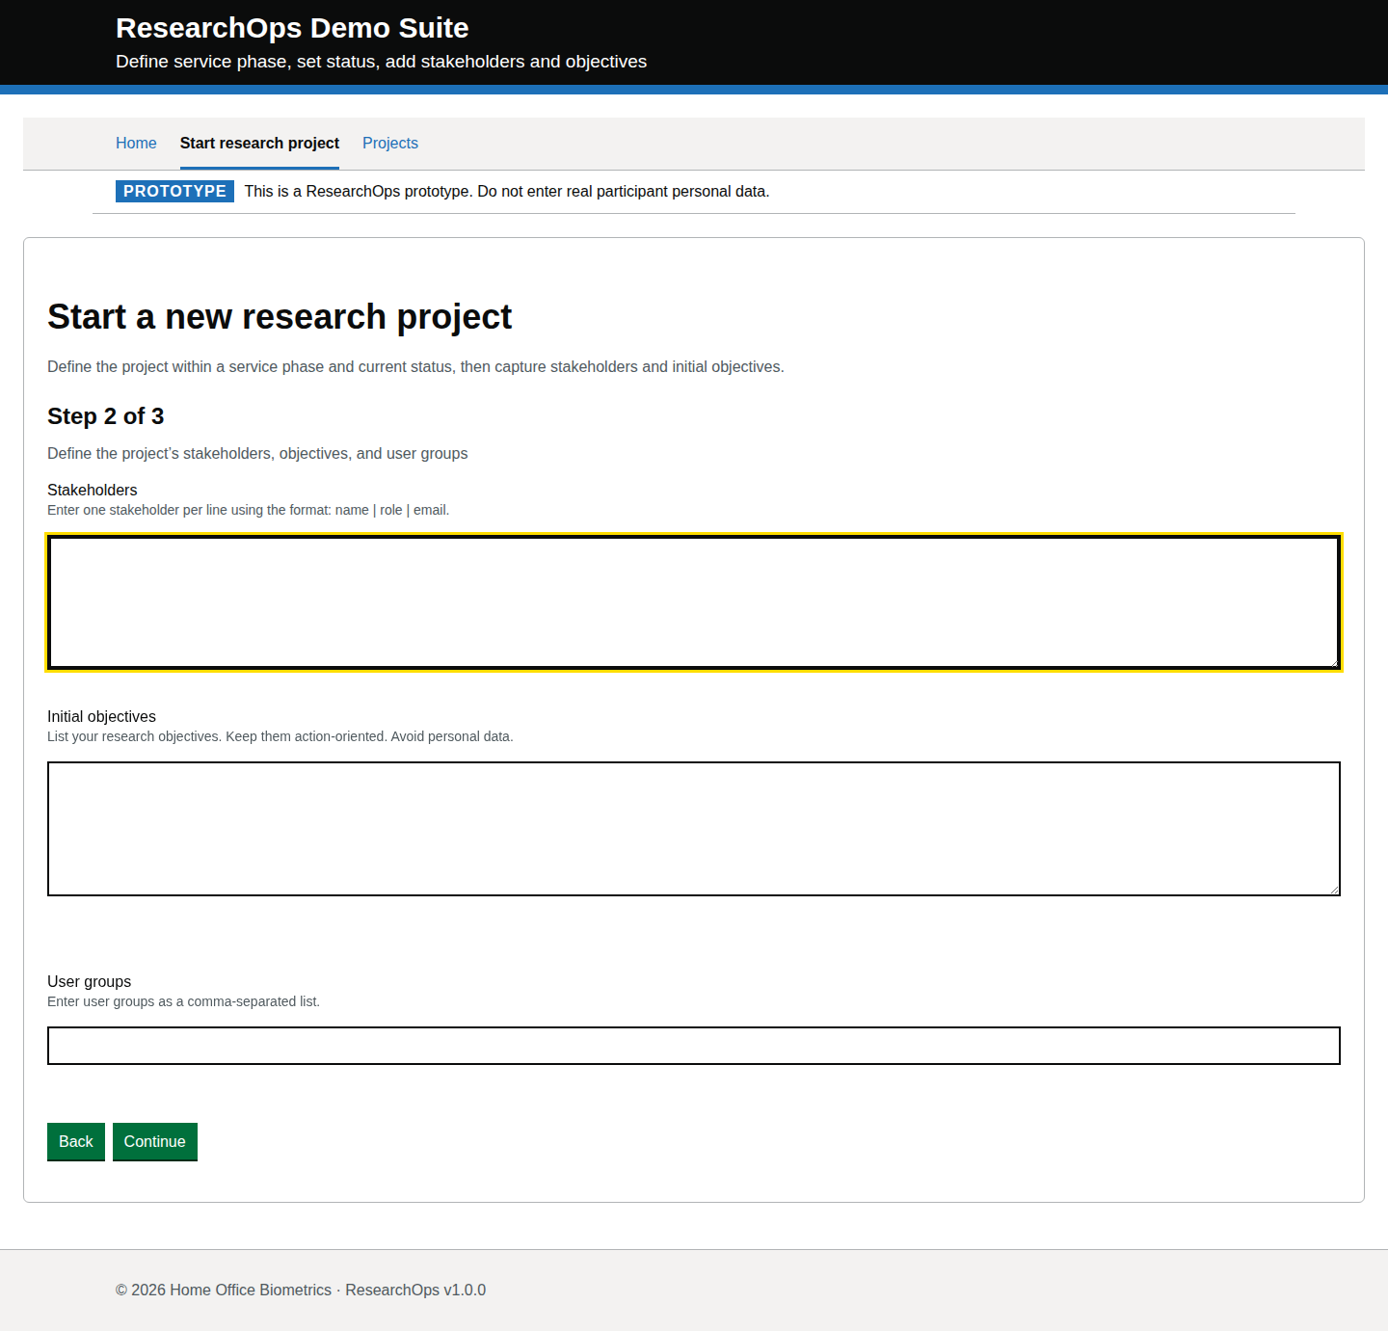Click the Initial objectives field label
This screenshot has width=1388, height=1331.
[x=101, y=716]
